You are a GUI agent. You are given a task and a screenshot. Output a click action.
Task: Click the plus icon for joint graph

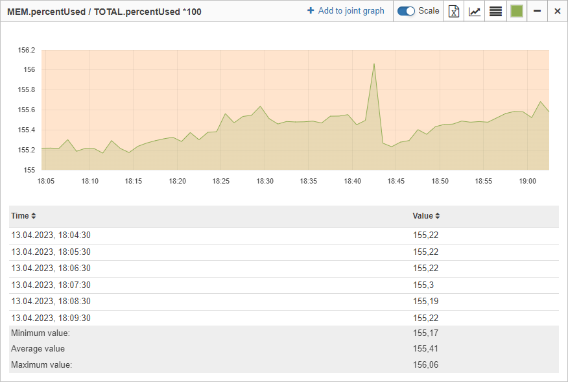pyautogui.click(x=311, y=10)
